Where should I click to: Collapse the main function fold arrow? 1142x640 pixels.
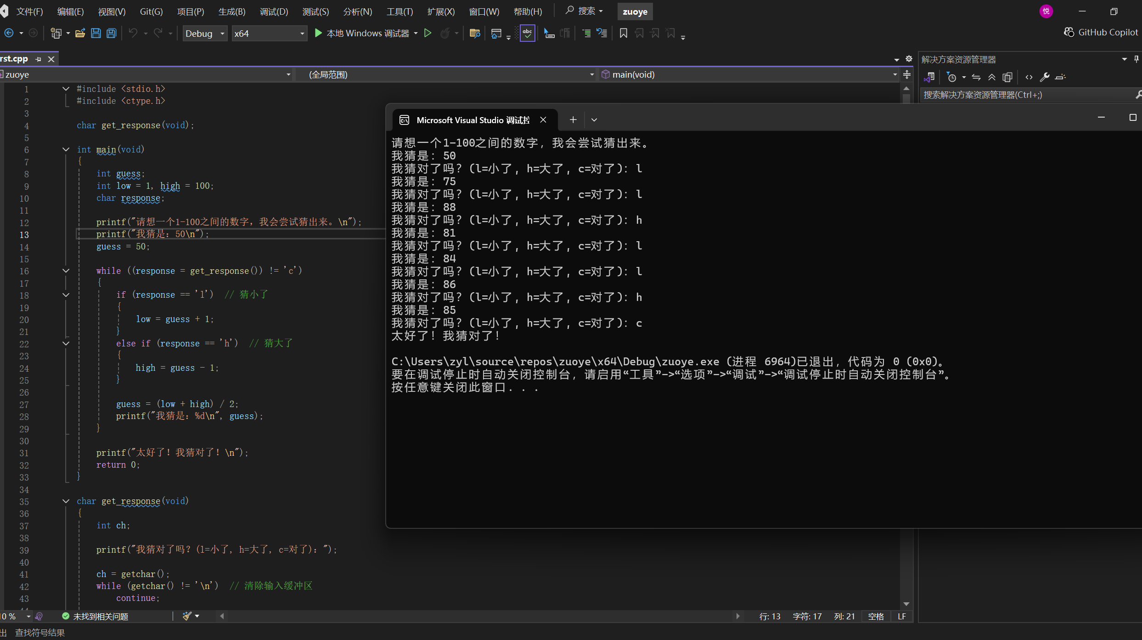pos(66,149)
